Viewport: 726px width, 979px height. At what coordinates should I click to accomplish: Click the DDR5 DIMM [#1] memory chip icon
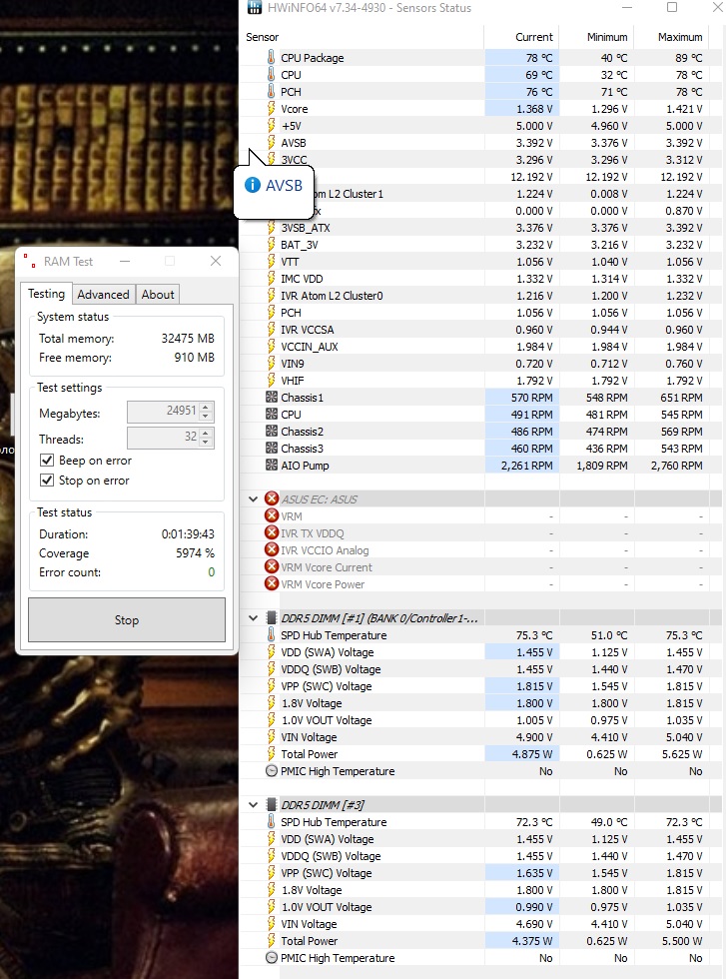click(272, 617)
